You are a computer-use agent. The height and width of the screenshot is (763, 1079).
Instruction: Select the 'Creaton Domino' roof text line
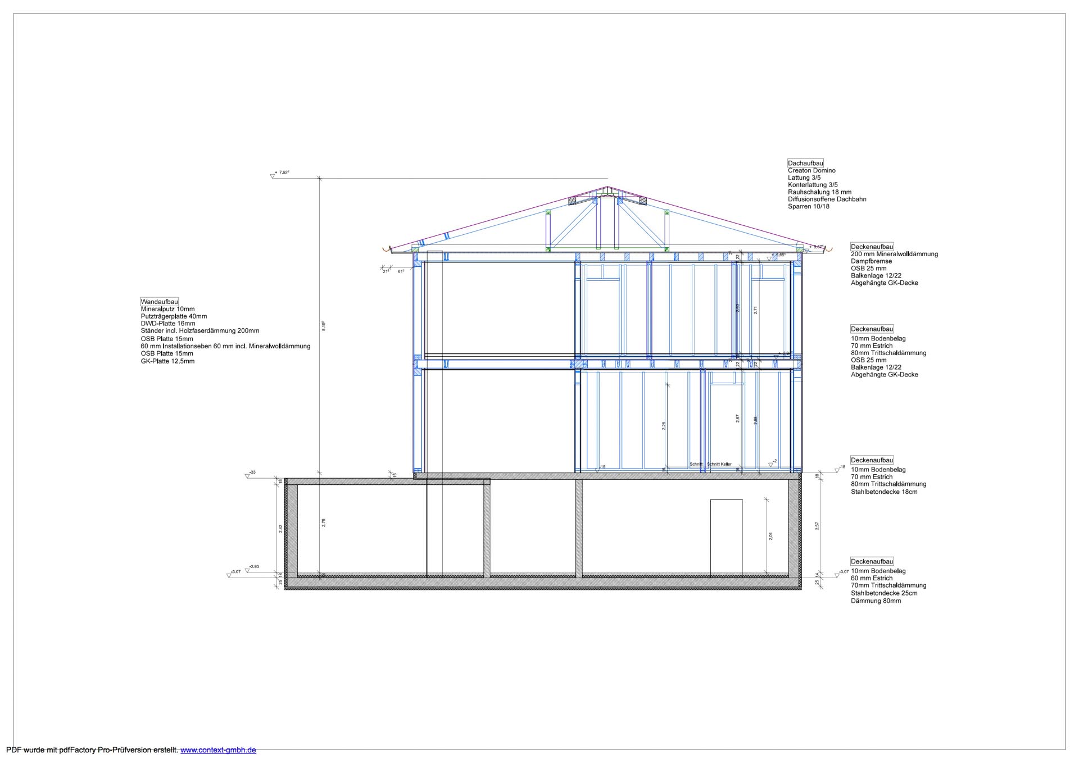[811, 170]
